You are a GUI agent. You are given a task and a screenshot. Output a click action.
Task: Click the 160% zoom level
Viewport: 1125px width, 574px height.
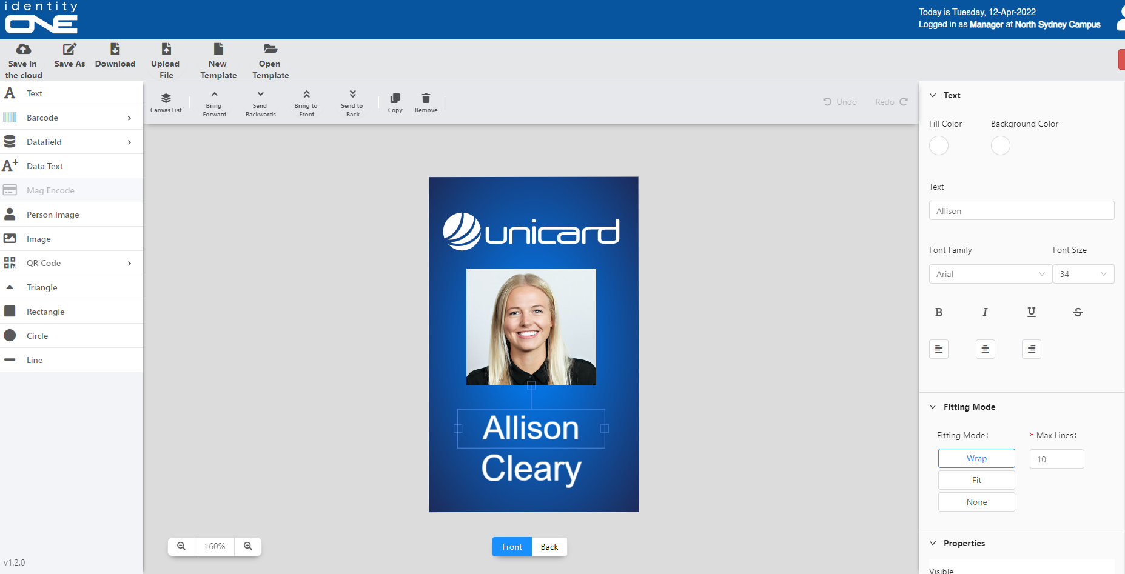[x=215, y=546]
